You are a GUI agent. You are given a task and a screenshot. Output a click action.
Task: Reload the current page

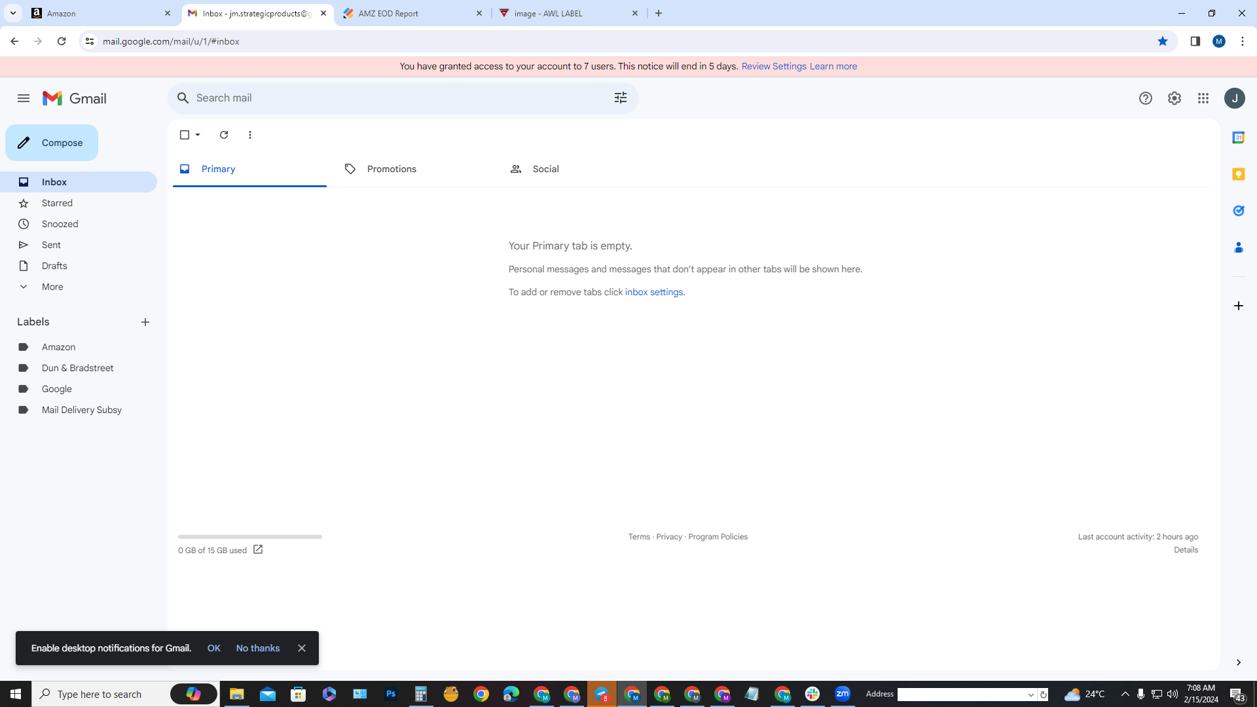[62, 41]
